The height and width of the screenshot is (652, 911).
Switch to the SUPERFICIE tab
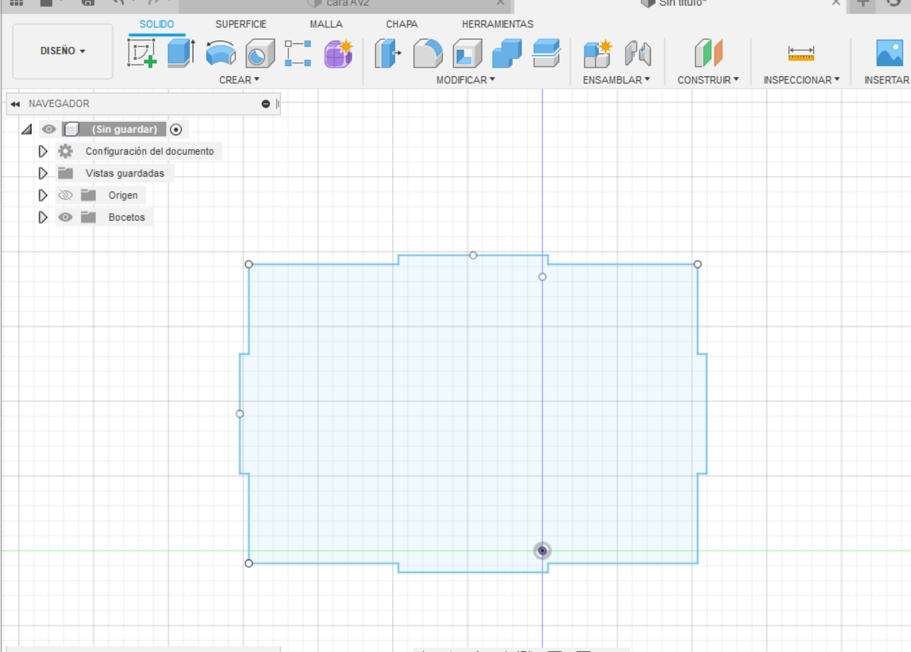pos(241,24)
